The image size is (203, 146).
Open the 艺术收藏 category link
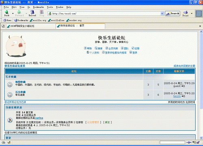11,77
